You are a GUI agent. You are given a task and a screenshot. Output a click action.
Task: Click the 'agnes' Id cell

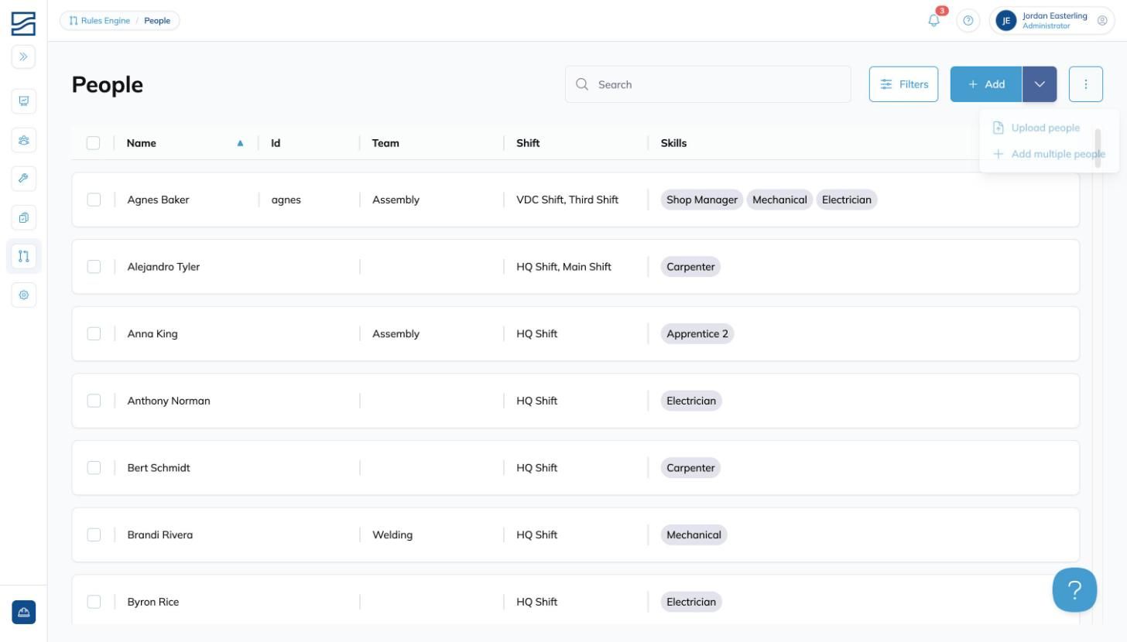click(x=286, y=200)
